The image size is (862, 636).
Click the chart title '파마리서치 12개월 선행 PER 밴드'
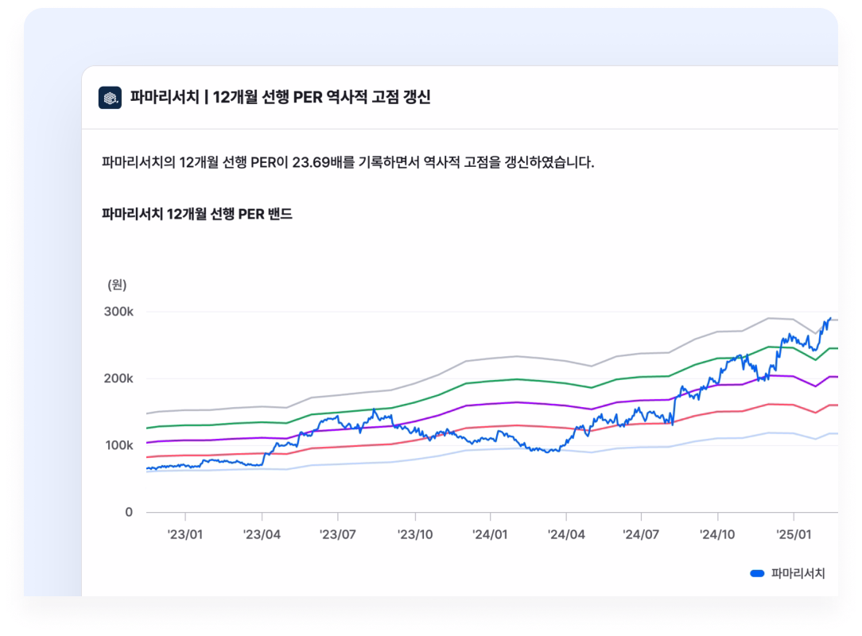[x=196, y=214]
